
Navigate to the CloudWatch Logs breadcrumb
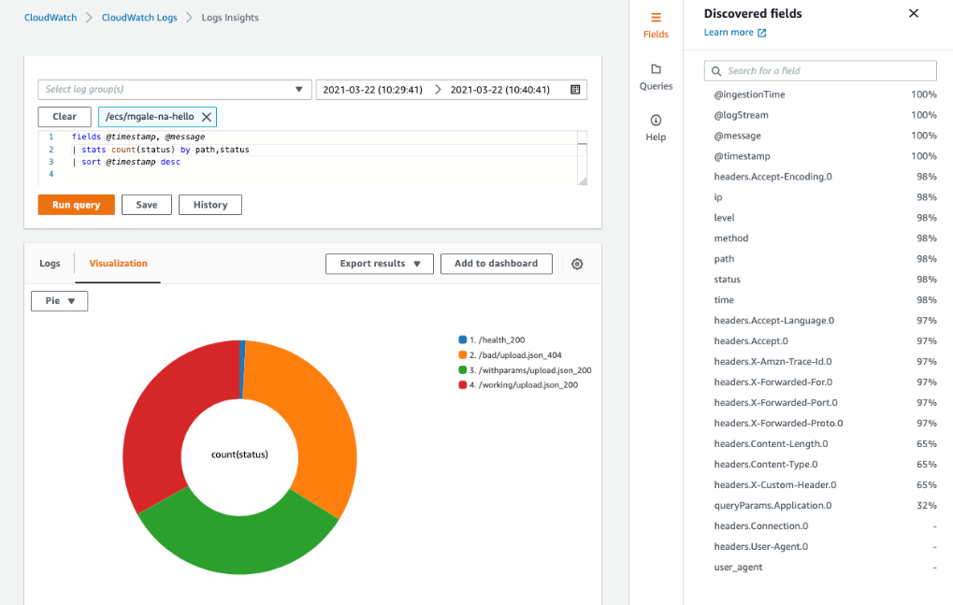coord(138,17)
